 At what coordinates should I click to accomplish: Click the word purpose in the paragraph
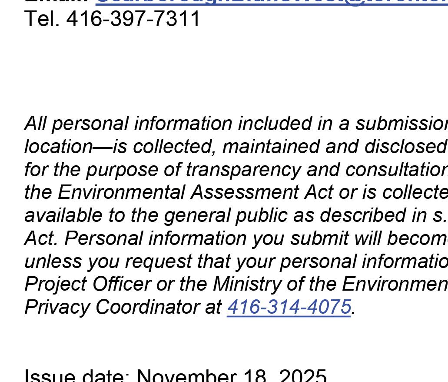pyautogui.click(x=122, y=169)
